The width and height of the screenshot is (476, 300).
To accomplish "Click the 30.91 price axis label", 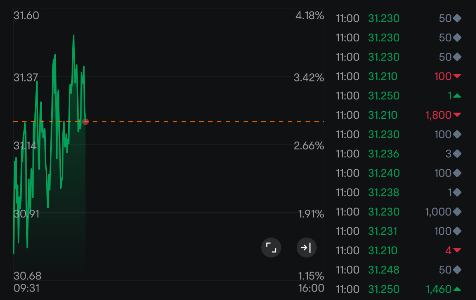I will click(26, 214).
